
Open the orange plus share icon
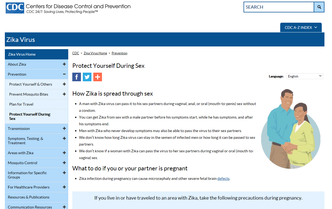click(98, 77)
